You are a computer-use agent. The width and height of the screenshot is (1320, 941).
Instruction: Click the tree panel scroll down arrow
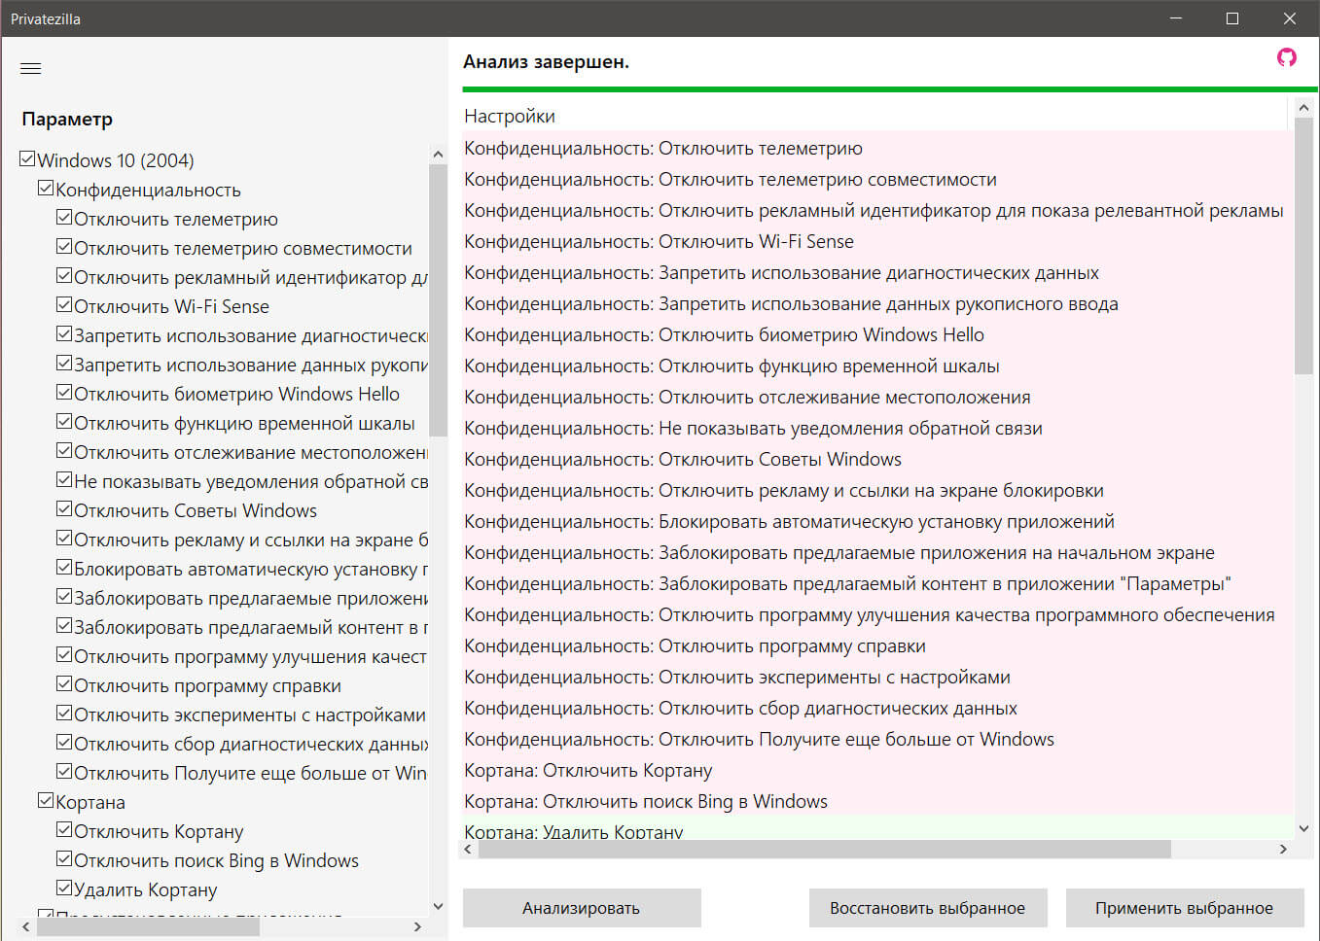tap(438, 906)
